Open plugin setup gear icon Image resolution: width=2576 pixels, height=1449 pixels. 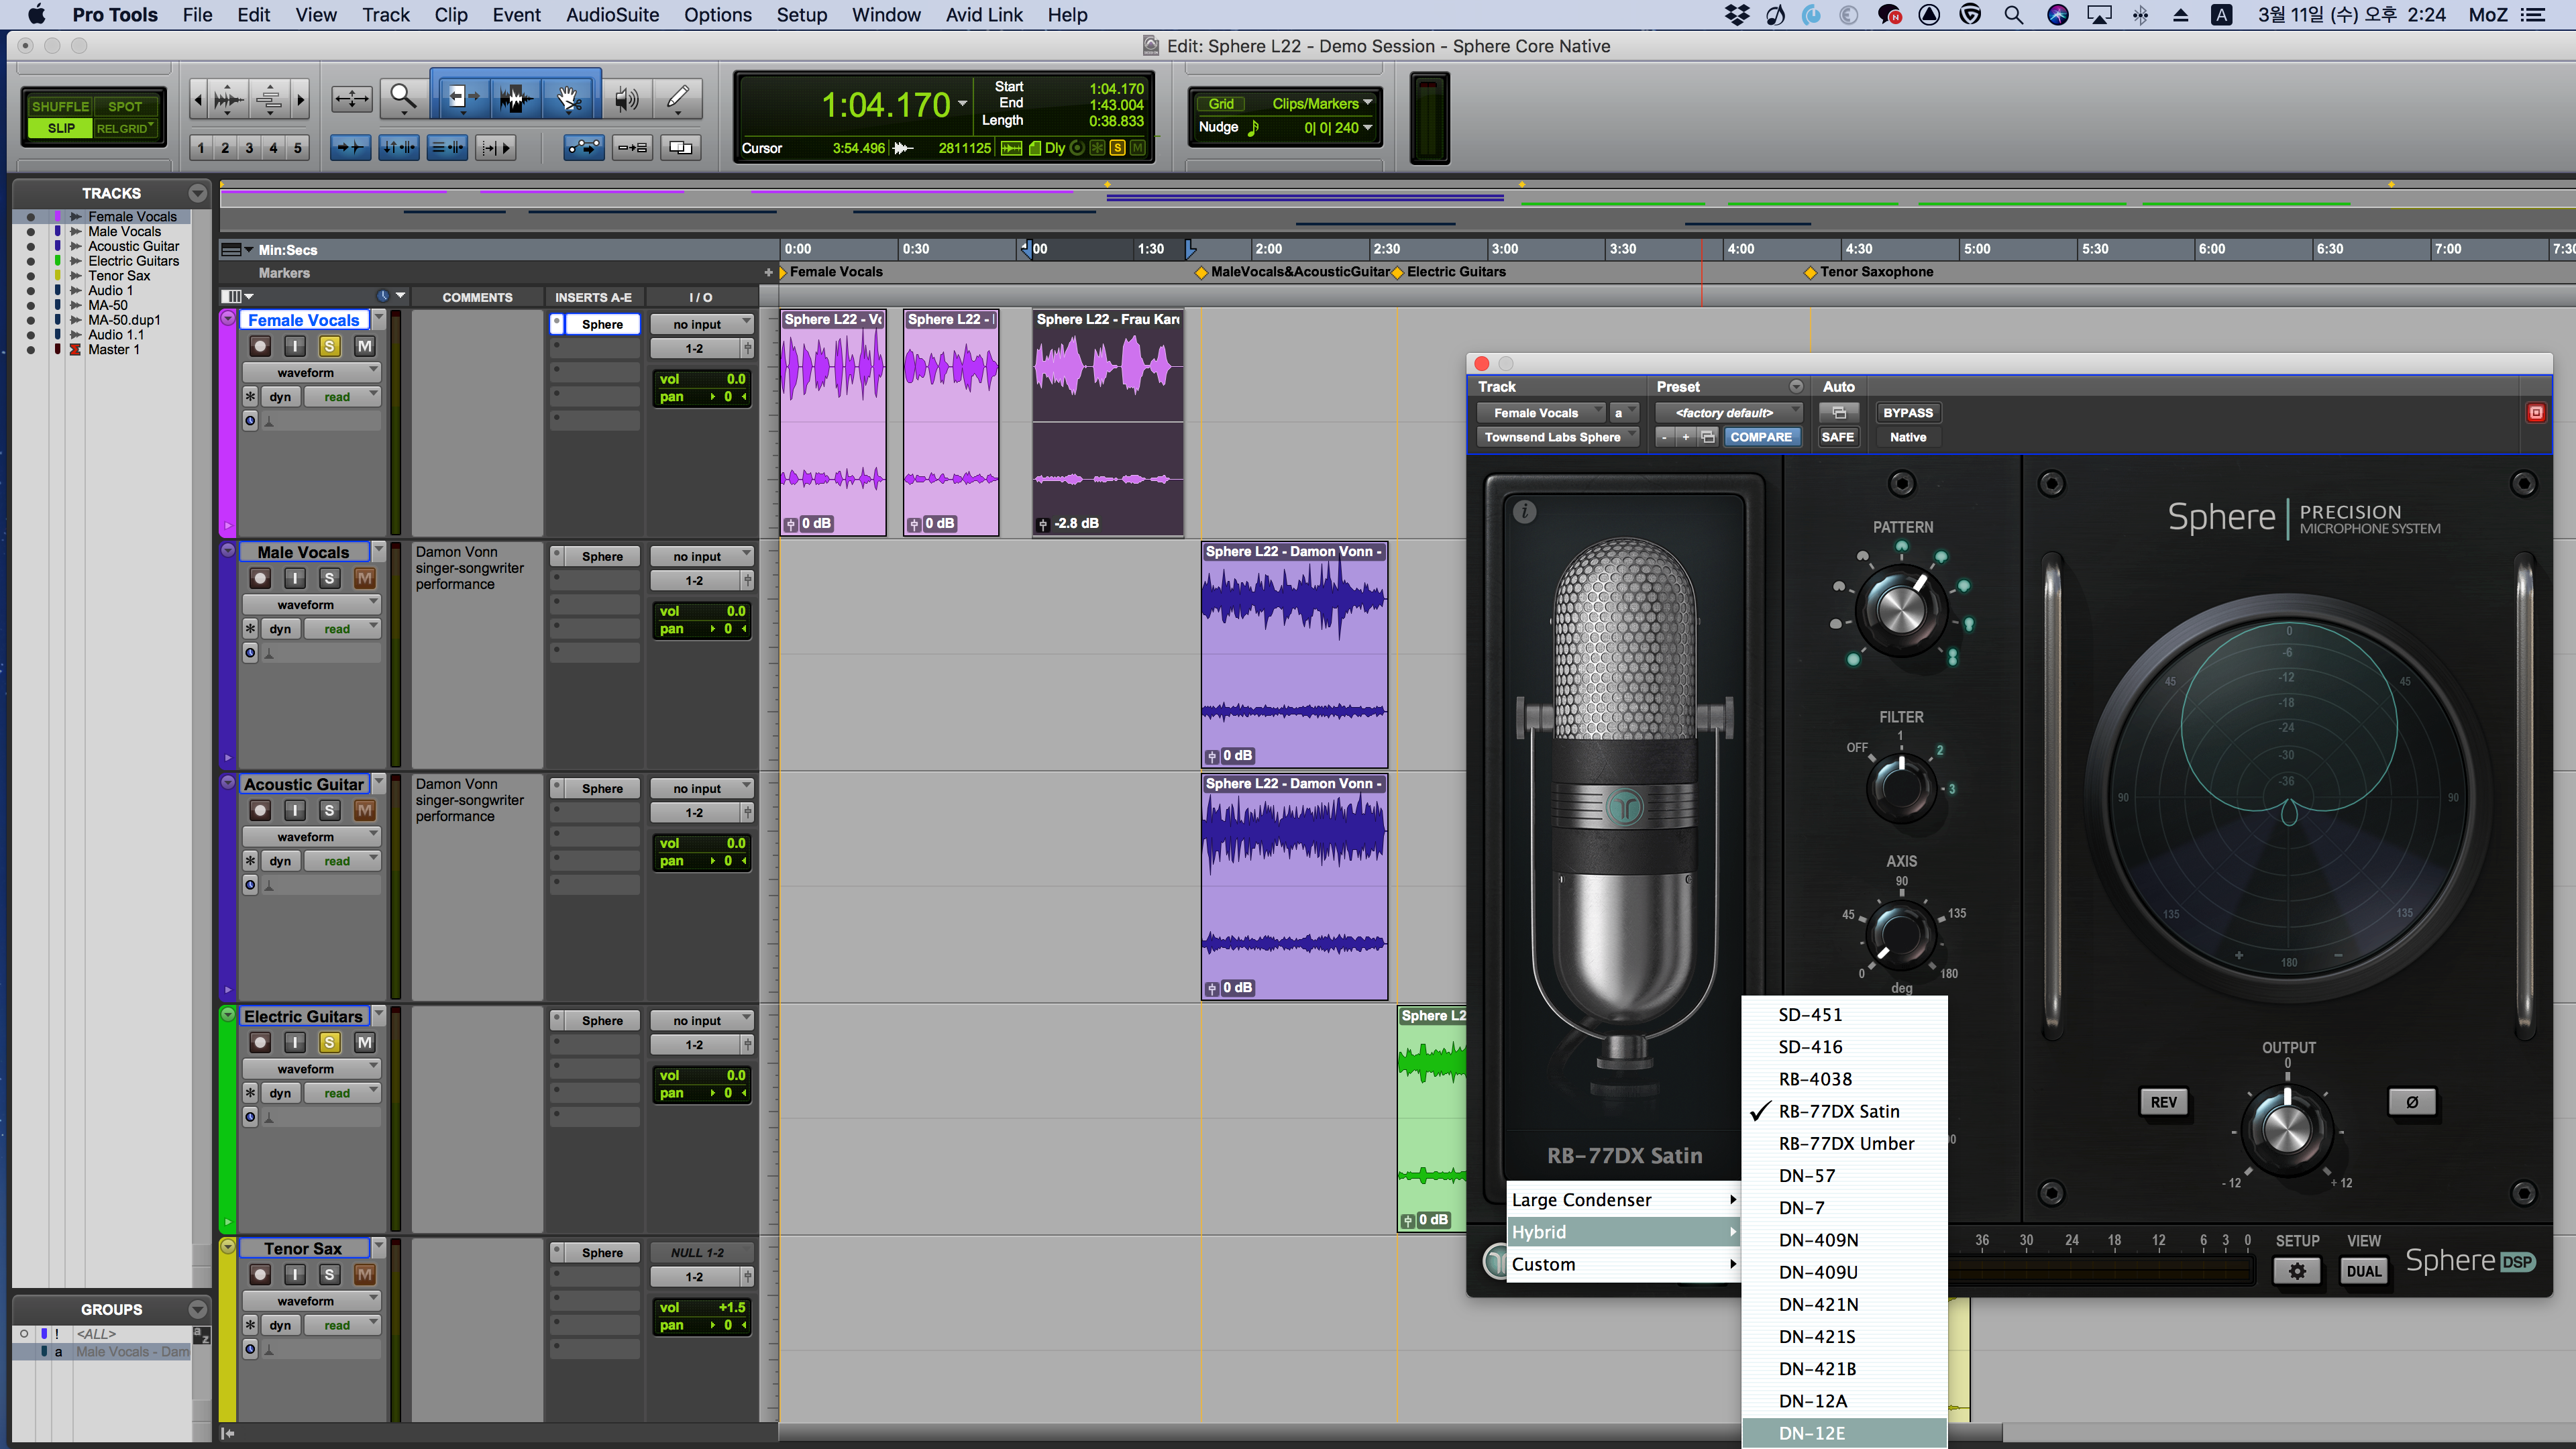click(x=2297, y=1271)
